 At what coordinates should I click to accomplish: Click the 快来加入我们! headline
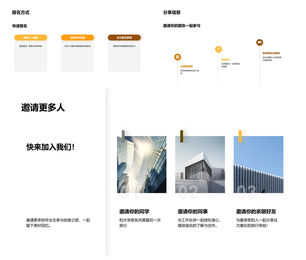[x=50, y=147]
